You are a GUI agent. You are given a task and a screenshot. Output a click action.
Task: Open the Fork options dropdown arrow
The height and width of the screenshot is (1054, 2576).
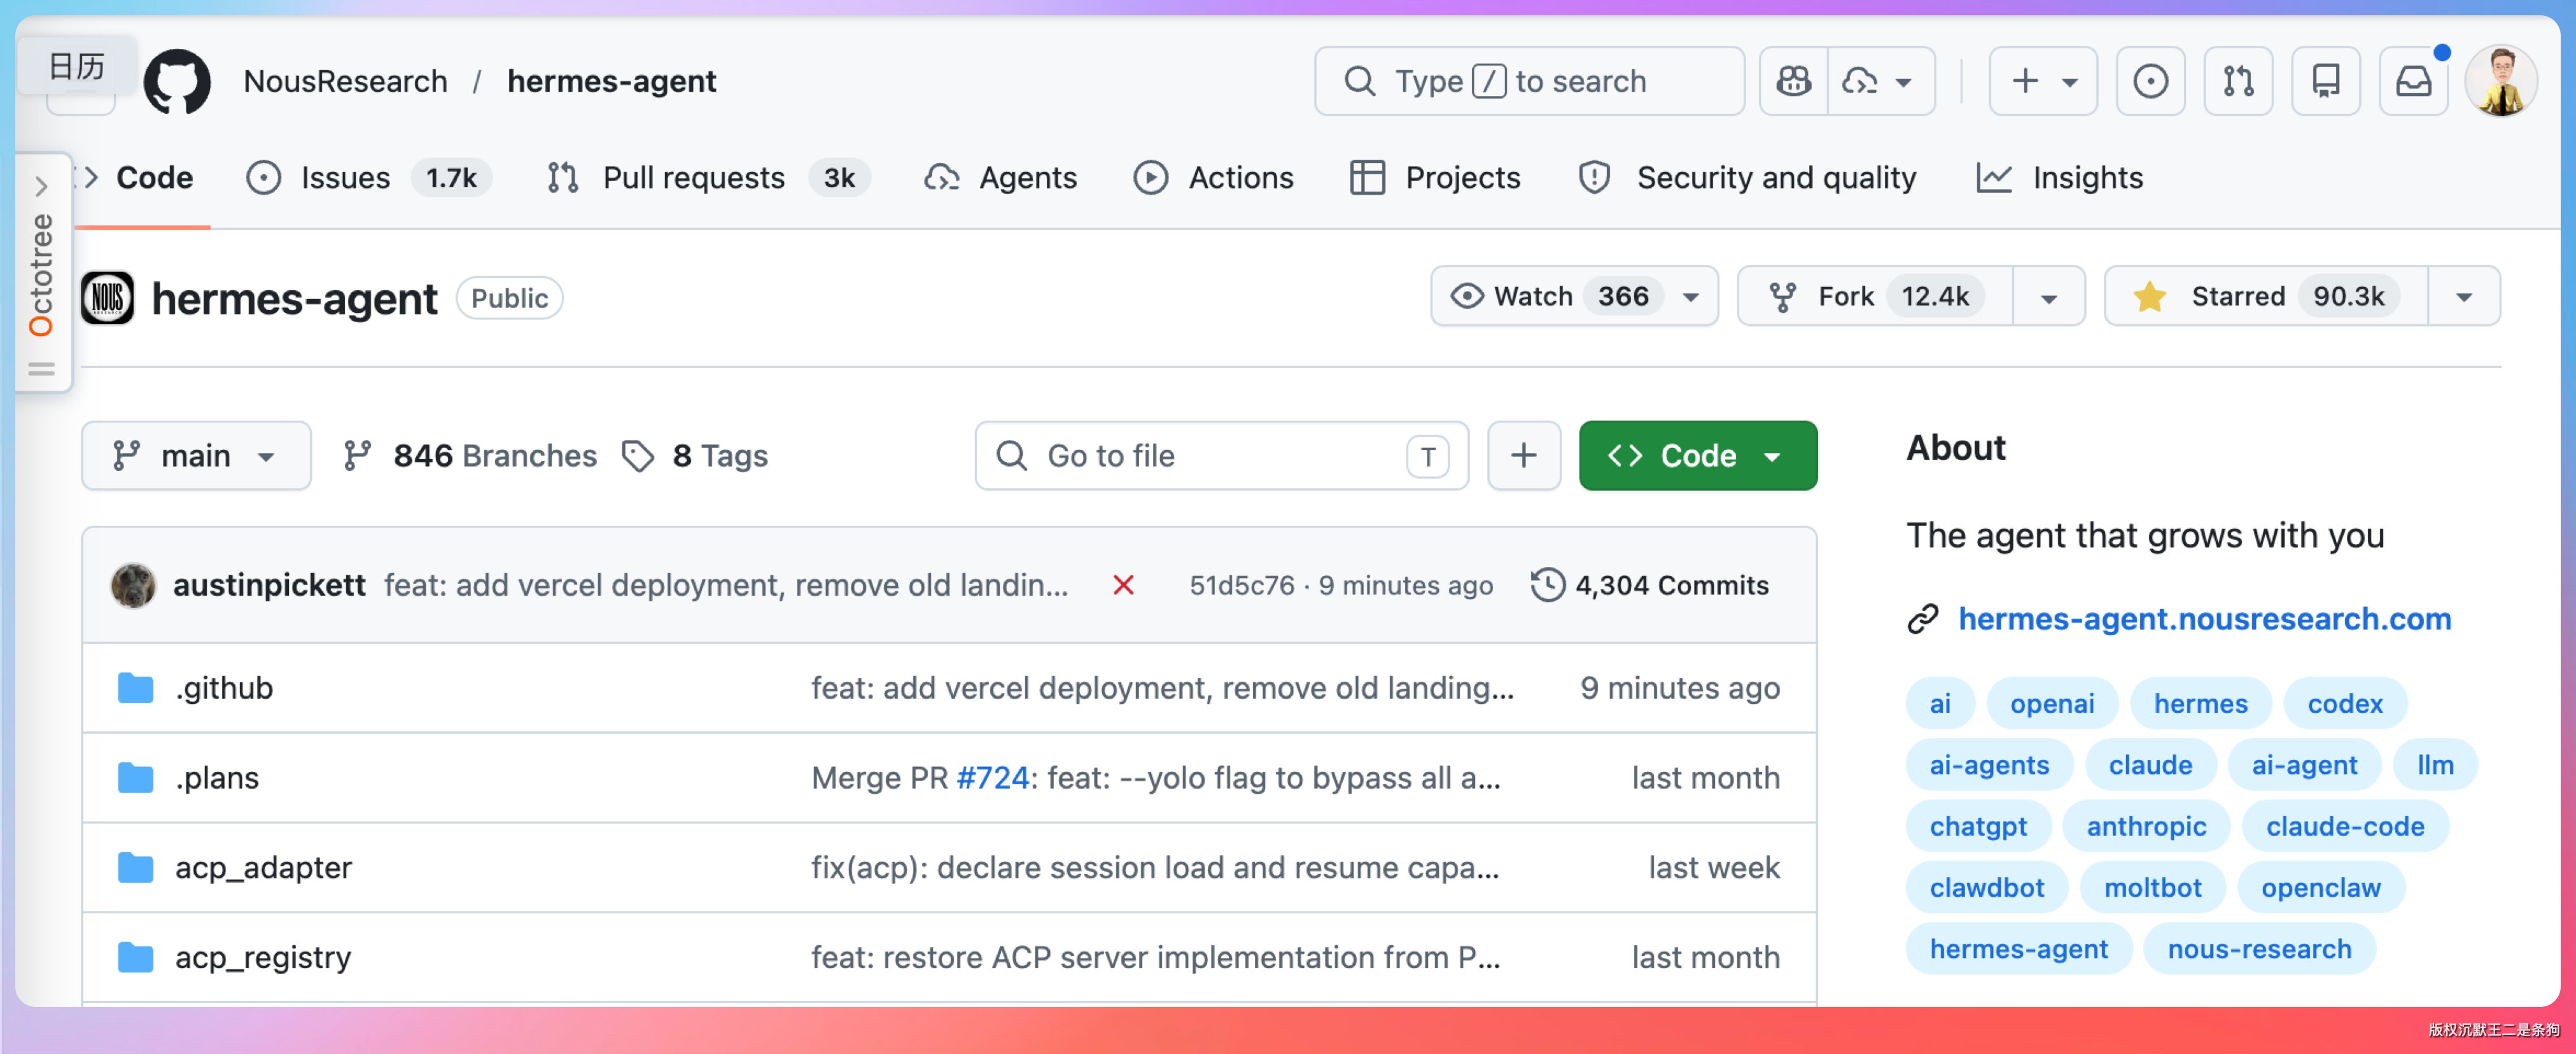pos(2048,297)
